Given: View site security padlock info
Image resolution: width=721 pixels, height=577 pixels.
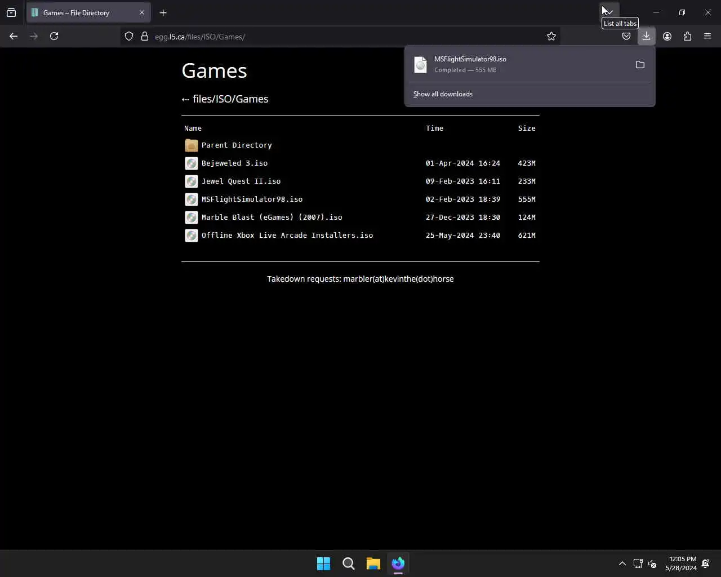Looking at the screenshot, I should tap(145, 36).
